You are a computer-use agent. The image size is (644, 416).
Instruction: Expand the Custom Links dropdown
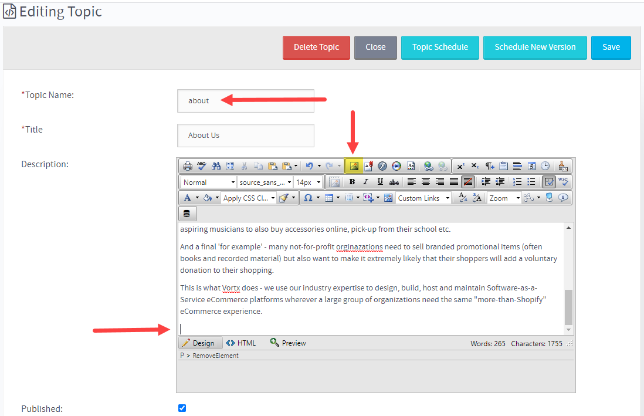423,197
